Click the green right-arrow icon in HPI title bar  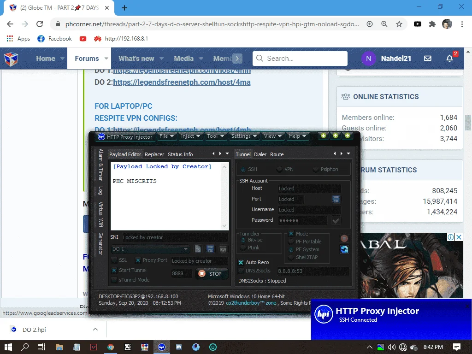point(348,136)
